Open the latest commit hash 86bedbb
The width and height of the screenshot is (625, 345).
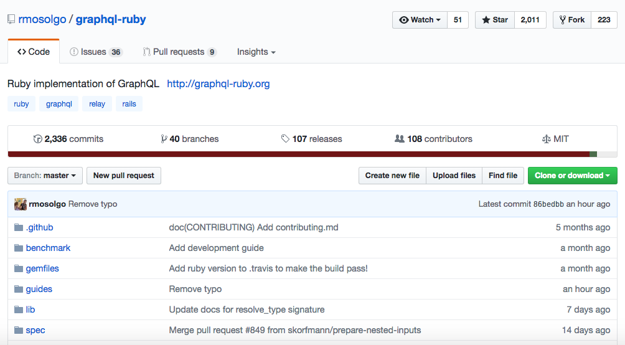(x=548, y=204)
